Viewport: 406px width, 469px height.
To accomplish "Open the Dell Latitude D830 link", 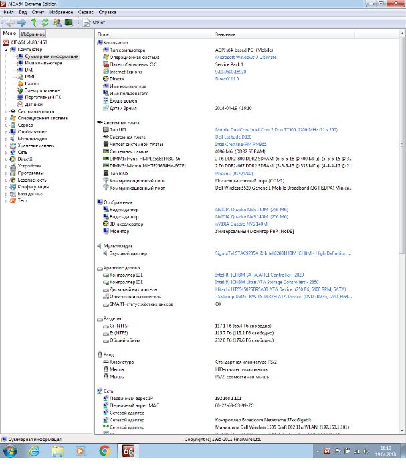I will [233, 137].
